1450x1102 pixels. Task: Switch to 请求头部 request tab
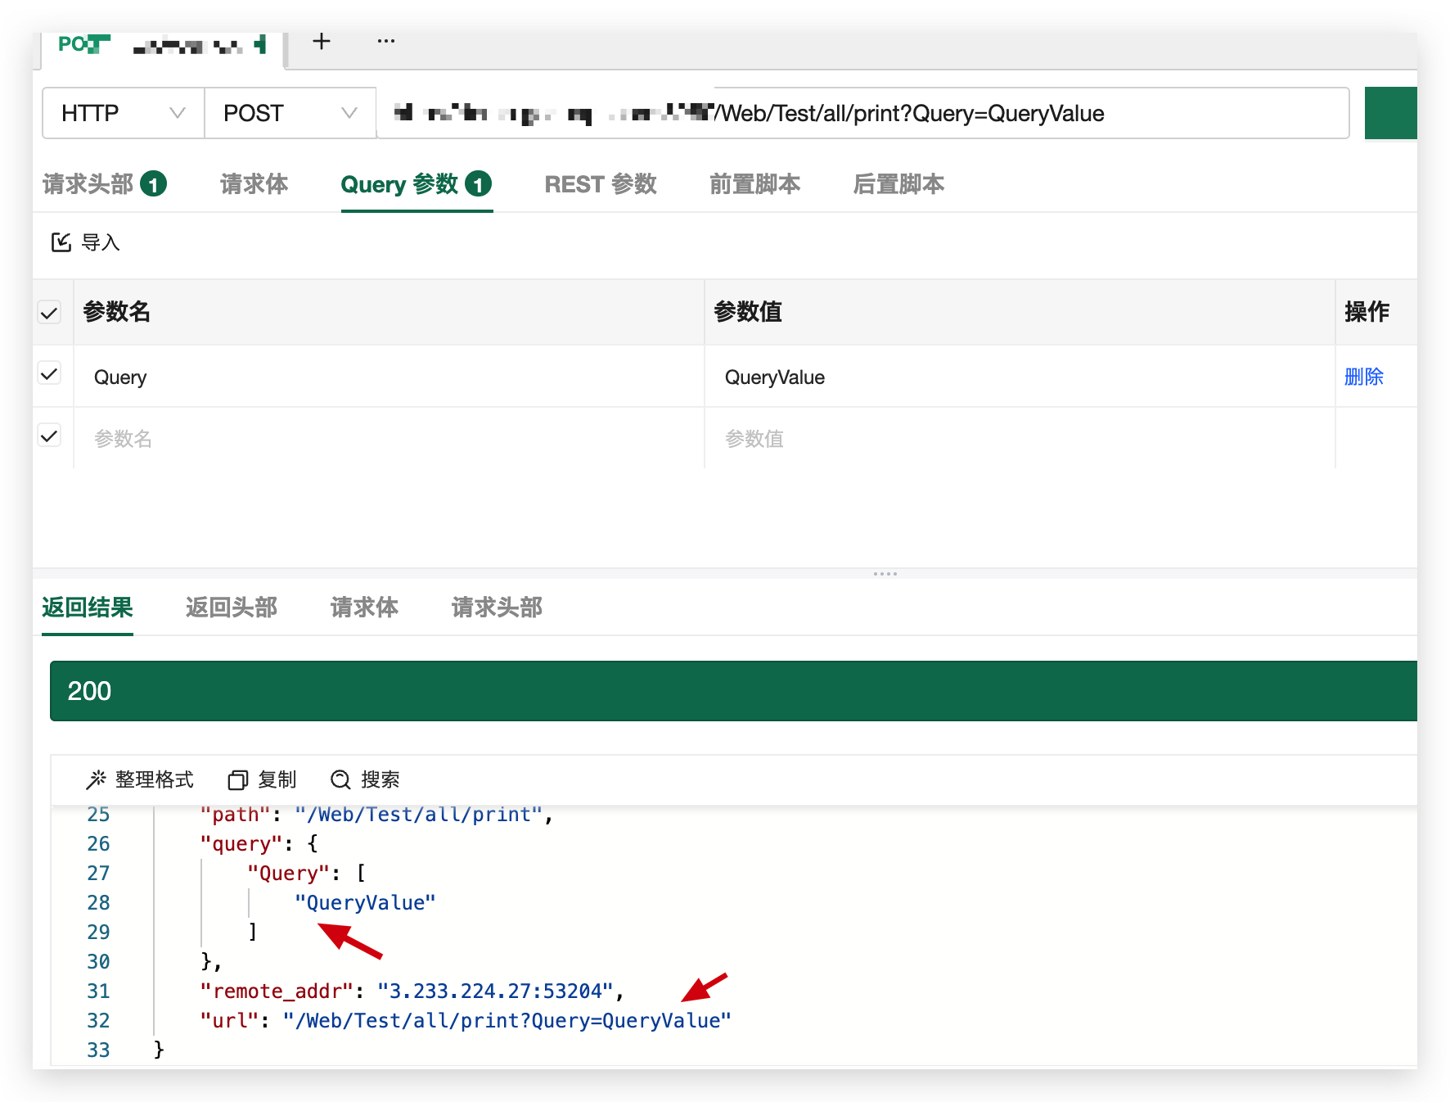coord(104,184)
